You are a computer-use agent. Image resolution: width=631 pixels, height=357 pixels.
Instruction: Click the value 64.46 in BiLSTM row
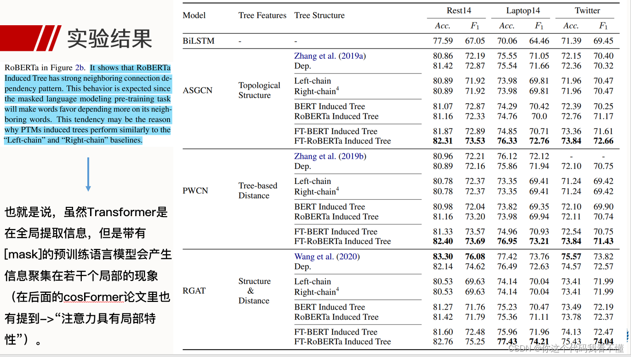(539, 41)
